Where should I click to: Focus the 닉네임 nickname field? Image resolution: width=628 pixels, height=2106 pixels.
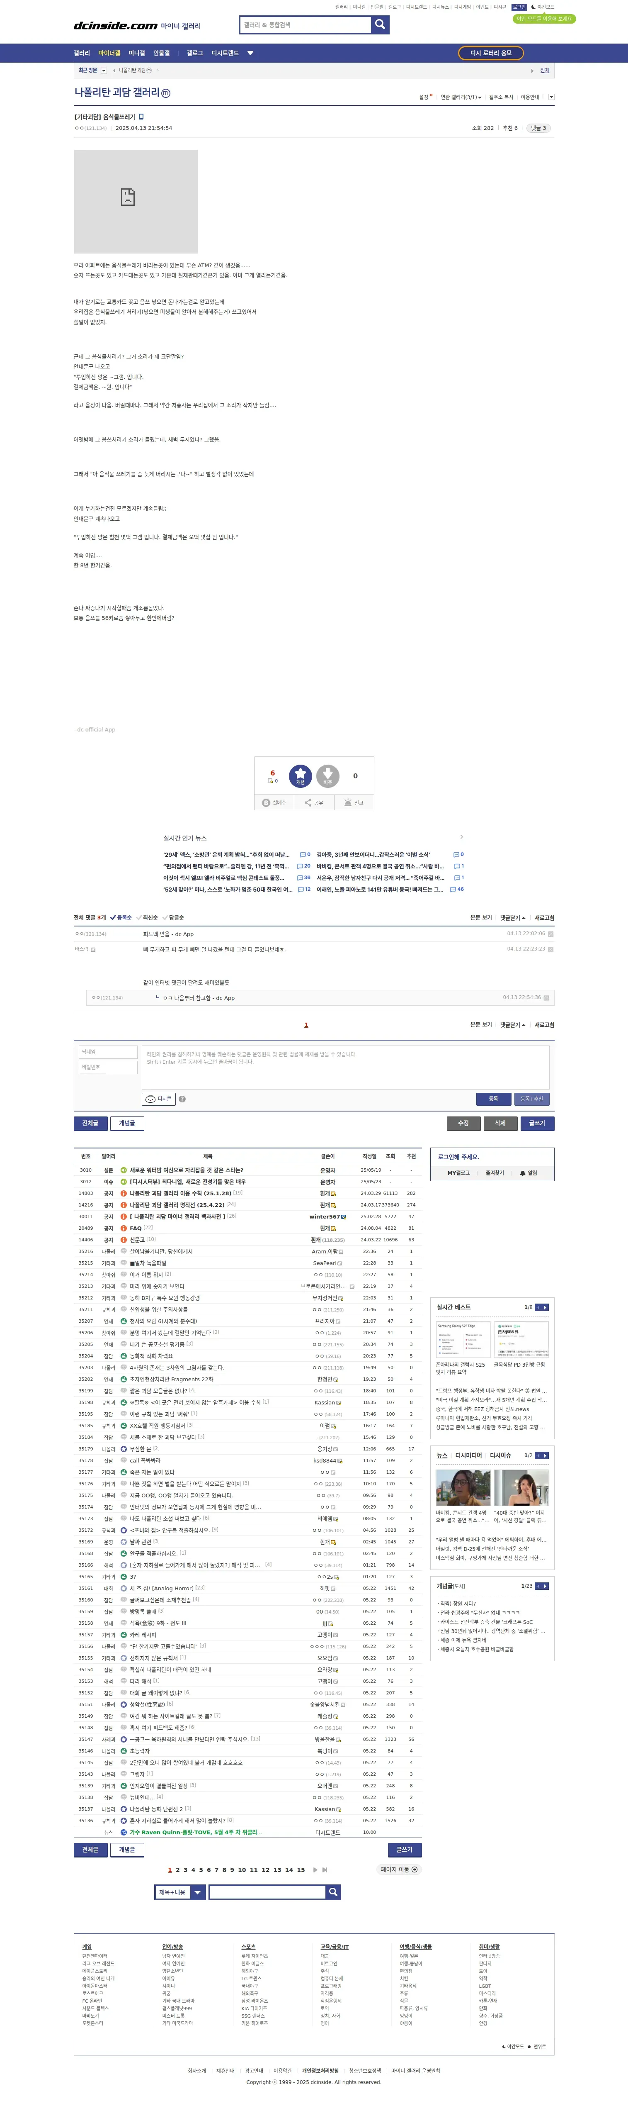[x=108, y=1052]
